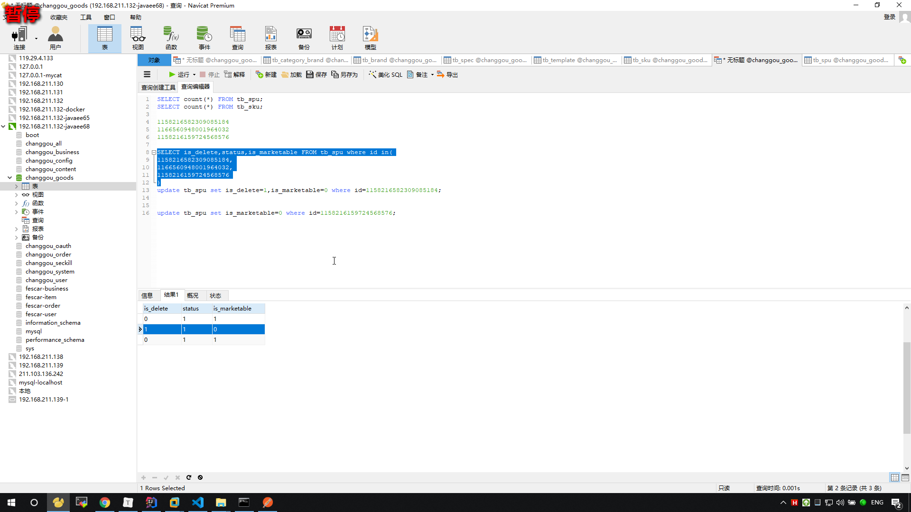Collapse SQL code block at line 8
Image resolution: width=911 pixels, height=512 pixels.
[154, 152]
